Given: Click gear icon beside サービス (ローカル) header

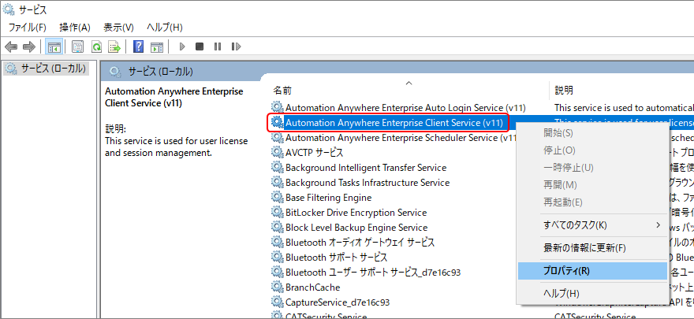Looking at the screenshot, I should [115, 71].
